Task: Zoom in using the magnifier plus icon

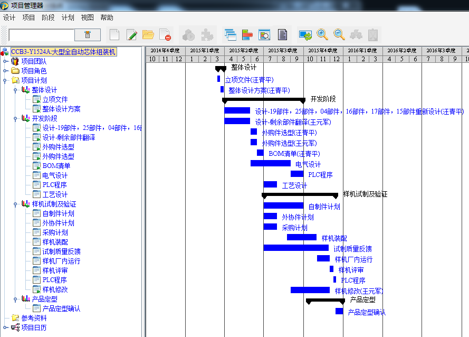Action: [x=322, y=35]
